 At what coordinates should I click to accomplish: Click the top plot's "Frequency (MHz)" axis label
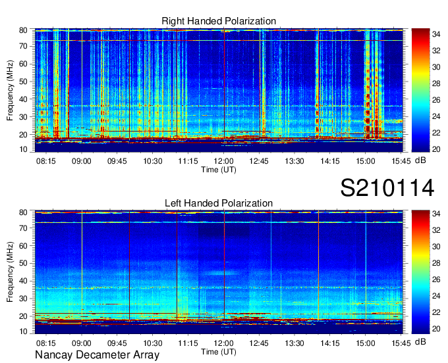tap(11, 90)
